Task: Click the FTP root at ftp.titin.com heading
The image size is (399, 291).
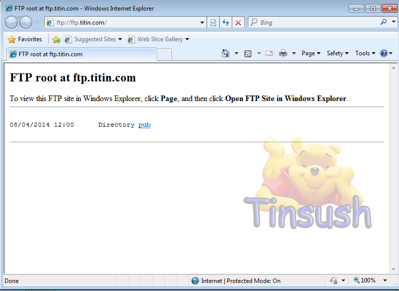Action: tap(73, 78)
